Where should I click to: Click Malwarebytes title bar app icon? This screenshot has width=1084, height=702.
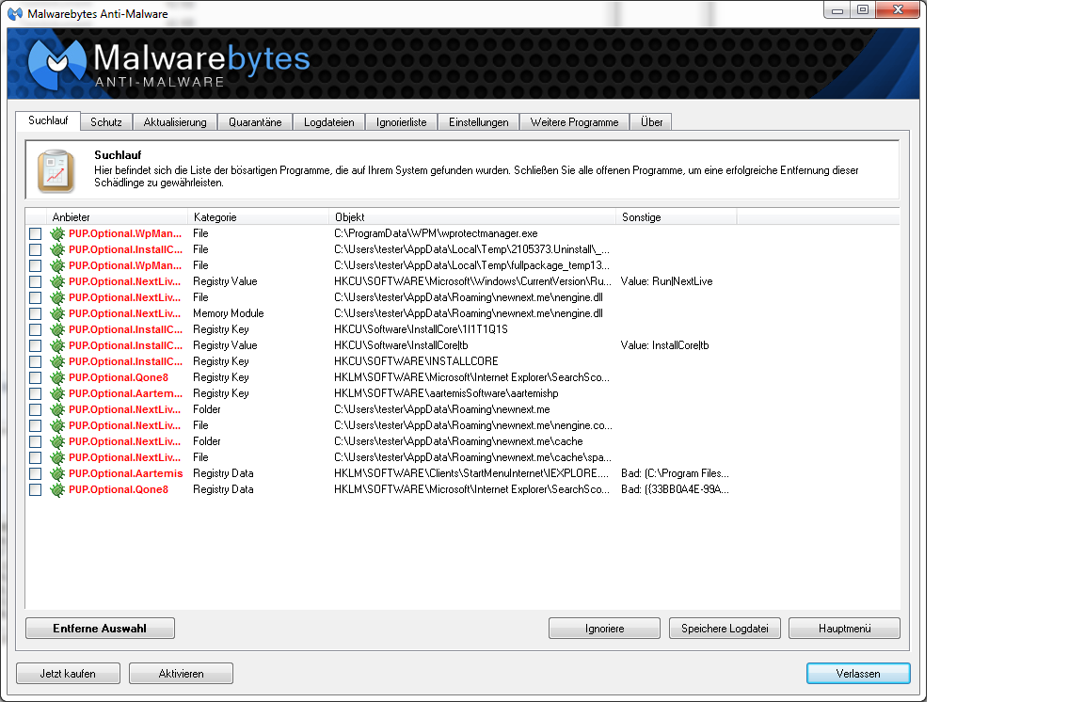pyautogui.click(x=14, y=13)
